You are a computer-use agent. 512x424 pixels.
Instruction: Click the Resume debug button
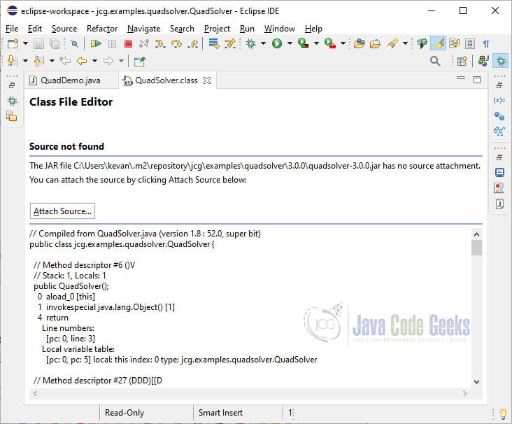96,43
